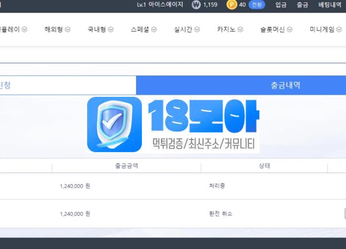Expand the 슬롯머신 dropdown chevron
This screenshot has height=249, width=346.
pos(289,29)
